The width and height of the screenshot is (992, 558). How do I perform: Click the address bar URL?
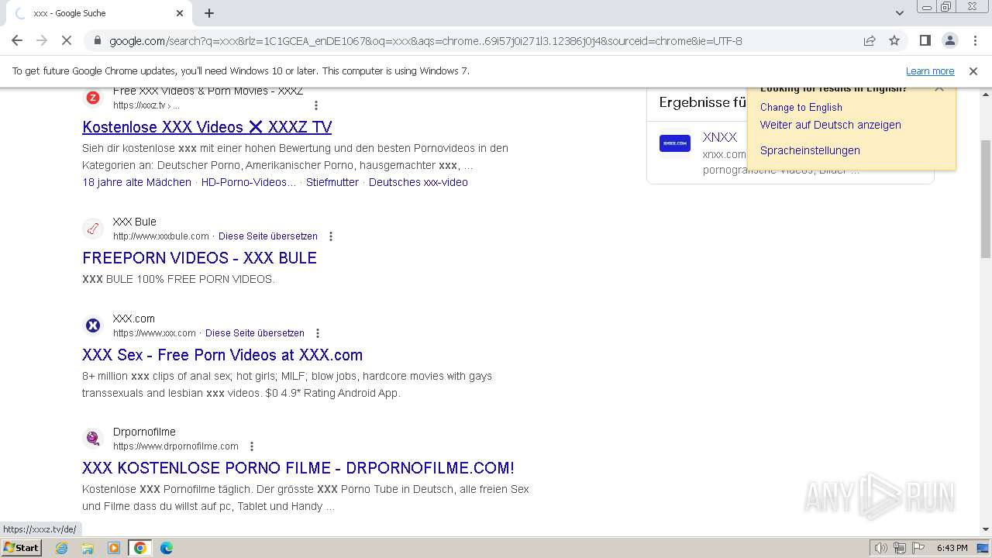tap(425, 40)
